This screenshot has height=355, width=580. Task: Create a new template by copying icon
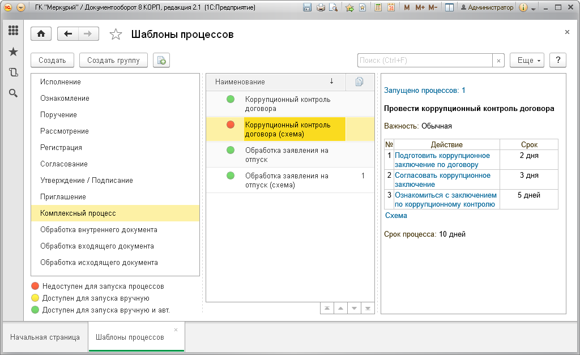click(161, 60)
